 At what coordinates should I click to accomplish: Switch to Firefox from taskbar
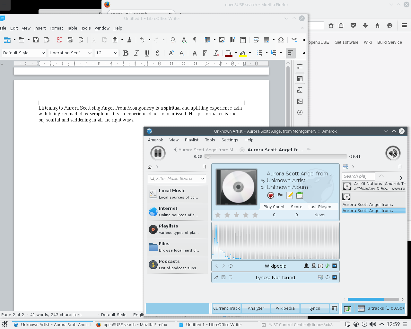[x=135, y=325]
